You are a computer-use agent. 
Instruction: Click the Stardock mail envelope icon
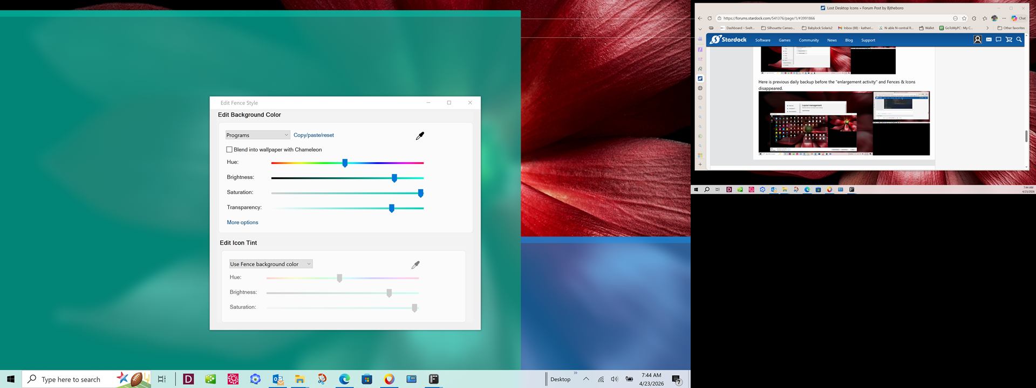[989, 39]
